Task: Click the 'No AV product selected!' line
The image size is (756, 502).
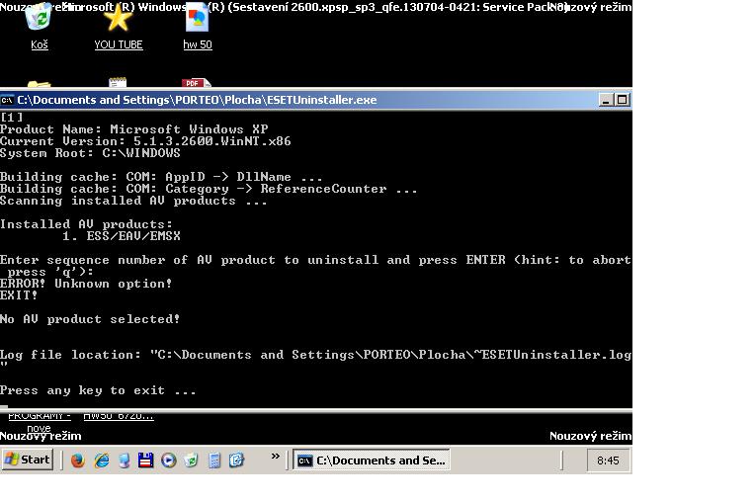Action: coord(90,319)
